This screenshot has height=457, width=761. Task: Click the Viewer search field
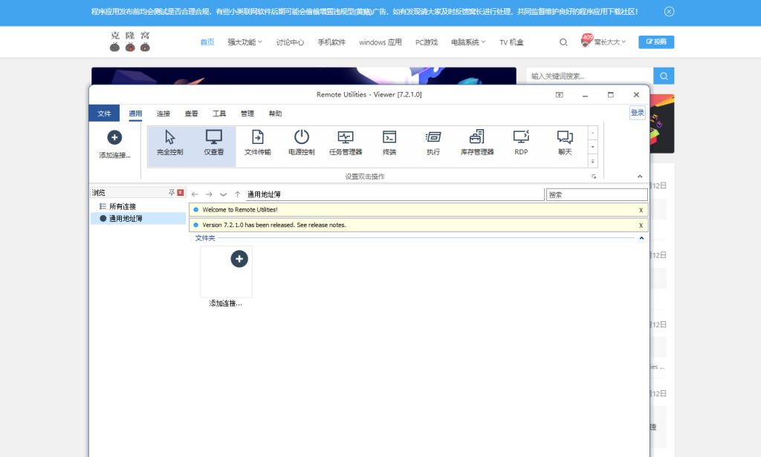[597, 195]
